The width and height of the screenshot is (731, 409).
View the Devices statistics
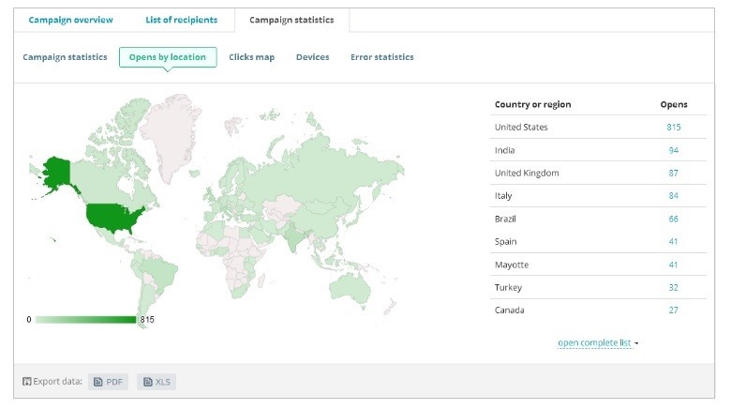tap(312, 57)
